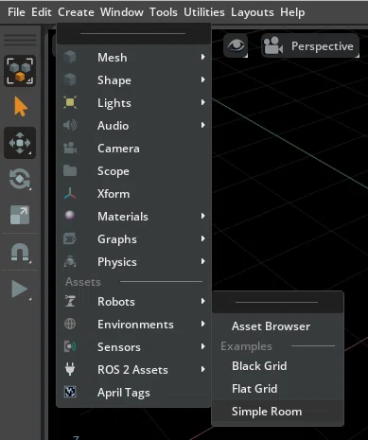This screenshot has width=368, height=440.
Task: Expand the Shape submenu arrow
Action: (x=203, y=79)
